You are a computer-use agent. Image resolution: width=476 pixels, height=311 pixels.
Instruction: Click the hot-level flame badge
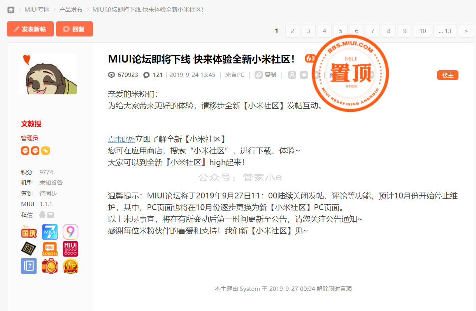click(x=310, y=59)
